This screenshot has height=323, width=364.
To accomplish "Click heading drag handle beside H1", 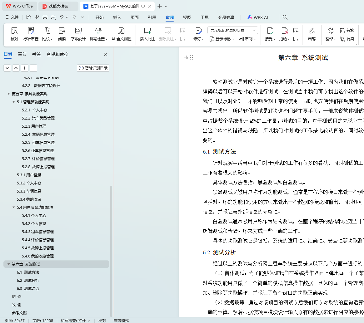I will click(192, 57).
